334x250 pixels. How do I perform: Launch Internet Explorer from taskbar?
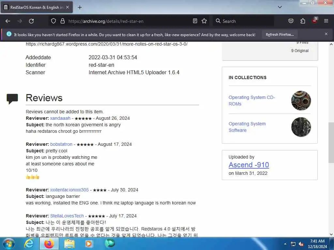tap(29, 243)
